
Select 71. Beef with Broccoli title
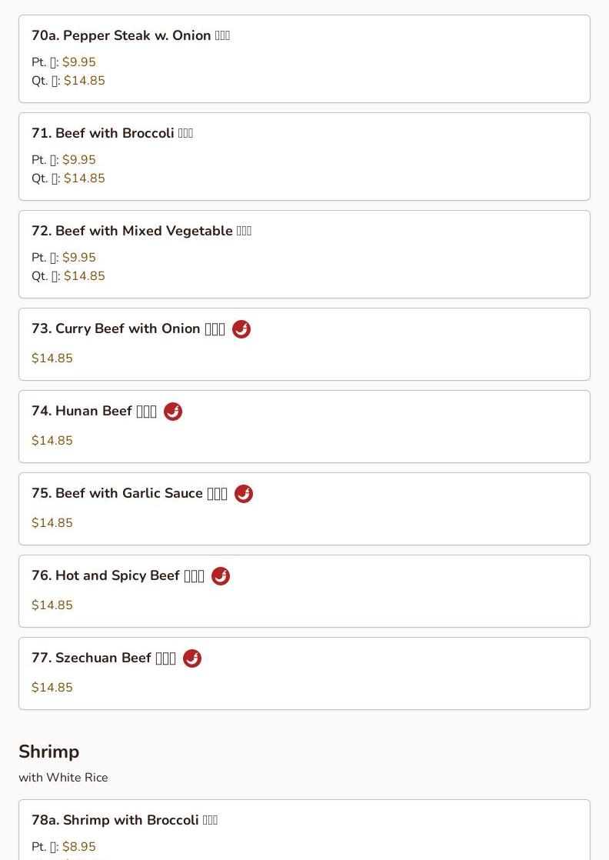[x=111, y=133]
